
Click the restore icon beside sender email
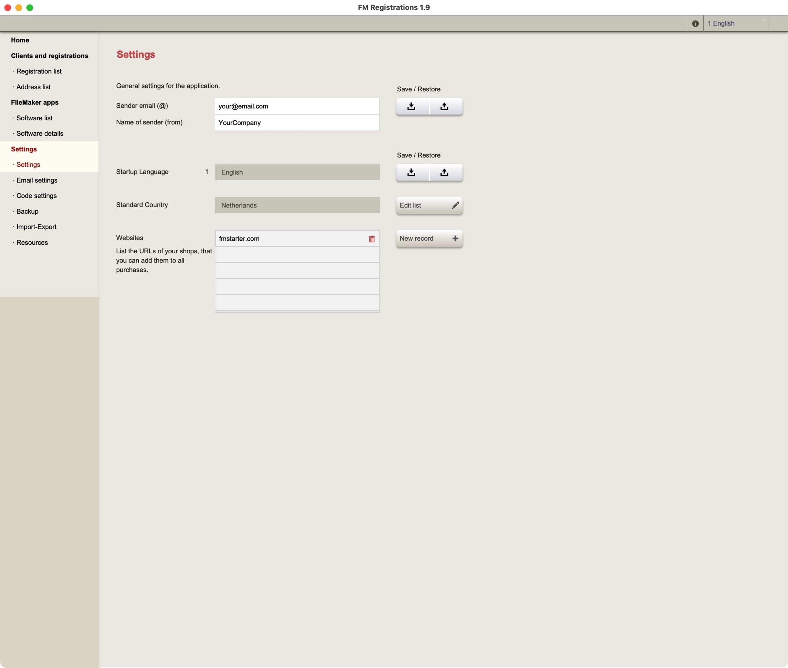pyautogui.click(x=444, y=107)
